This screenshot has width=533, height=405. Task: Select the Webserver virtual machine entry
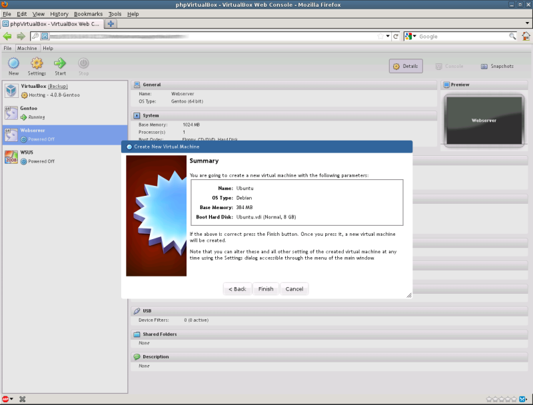pyautogui.click(x=65, y=135)
